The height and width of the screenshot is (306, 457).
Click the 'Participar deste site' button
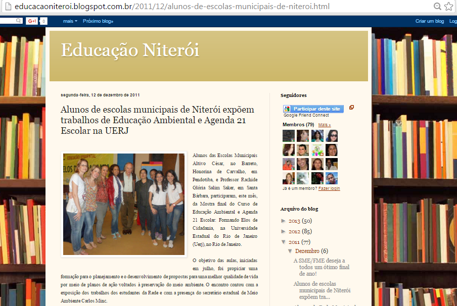pyautogui.click(x=313, y=109)
